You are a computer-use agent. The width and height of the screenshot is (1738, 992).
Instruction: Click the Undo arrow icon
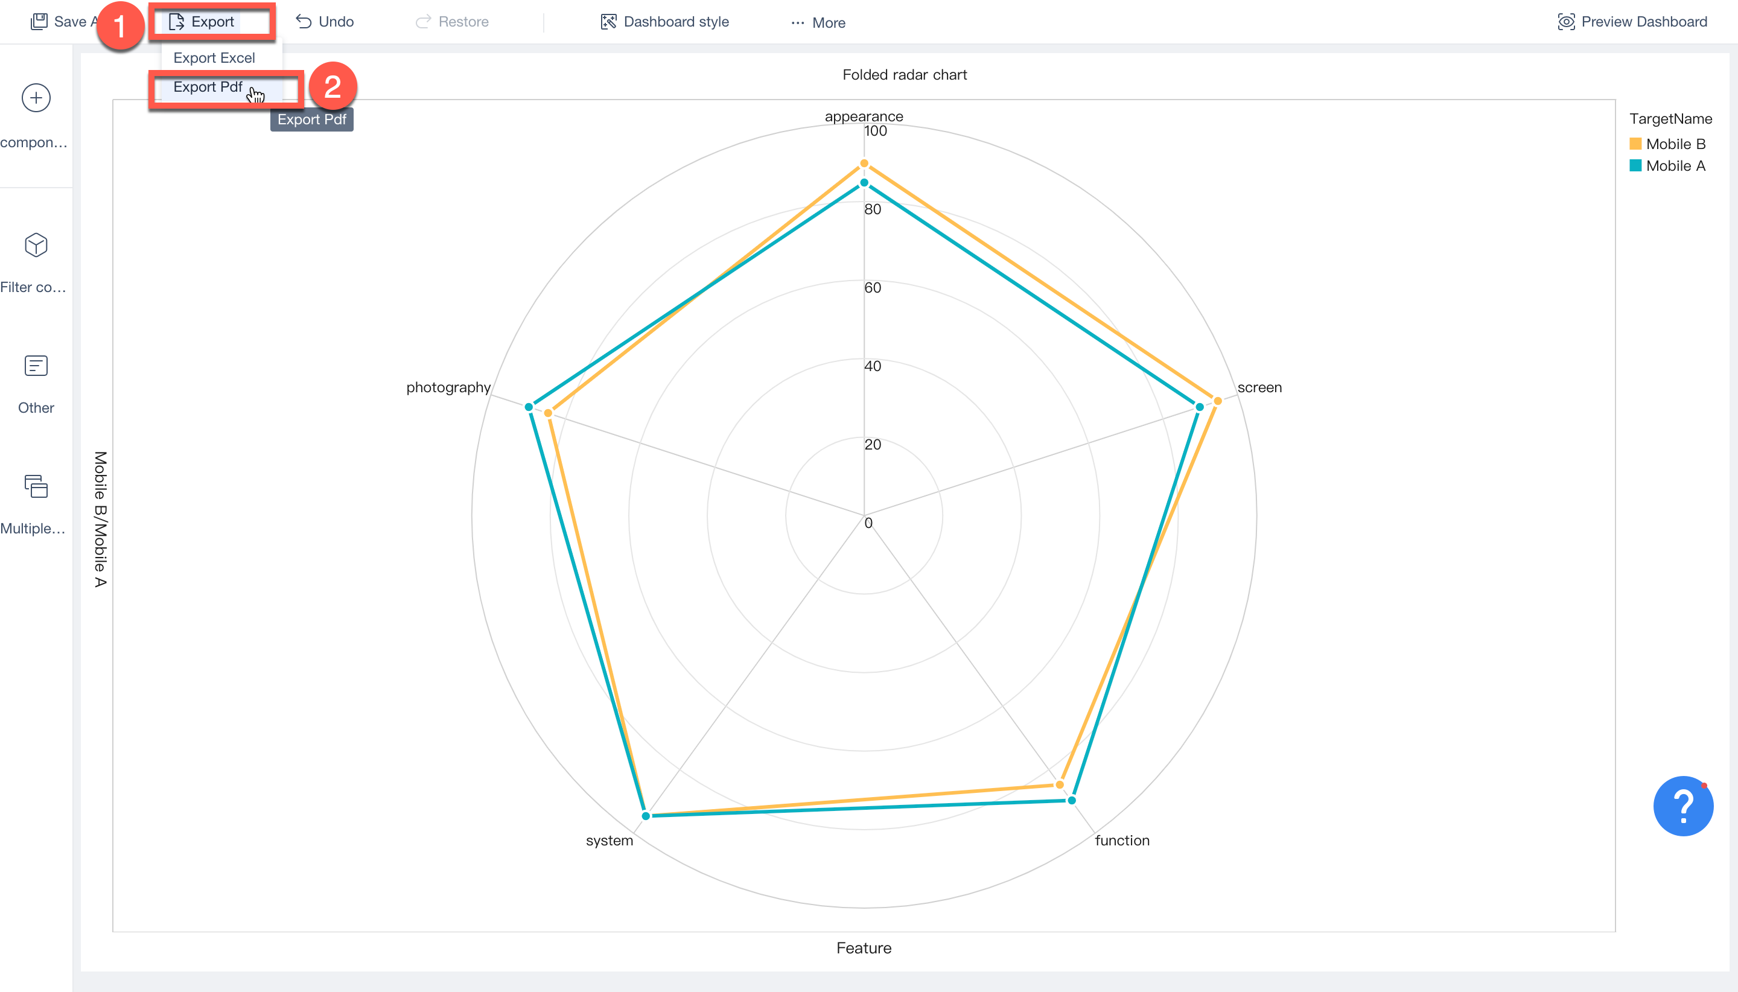tap(305, 21)
